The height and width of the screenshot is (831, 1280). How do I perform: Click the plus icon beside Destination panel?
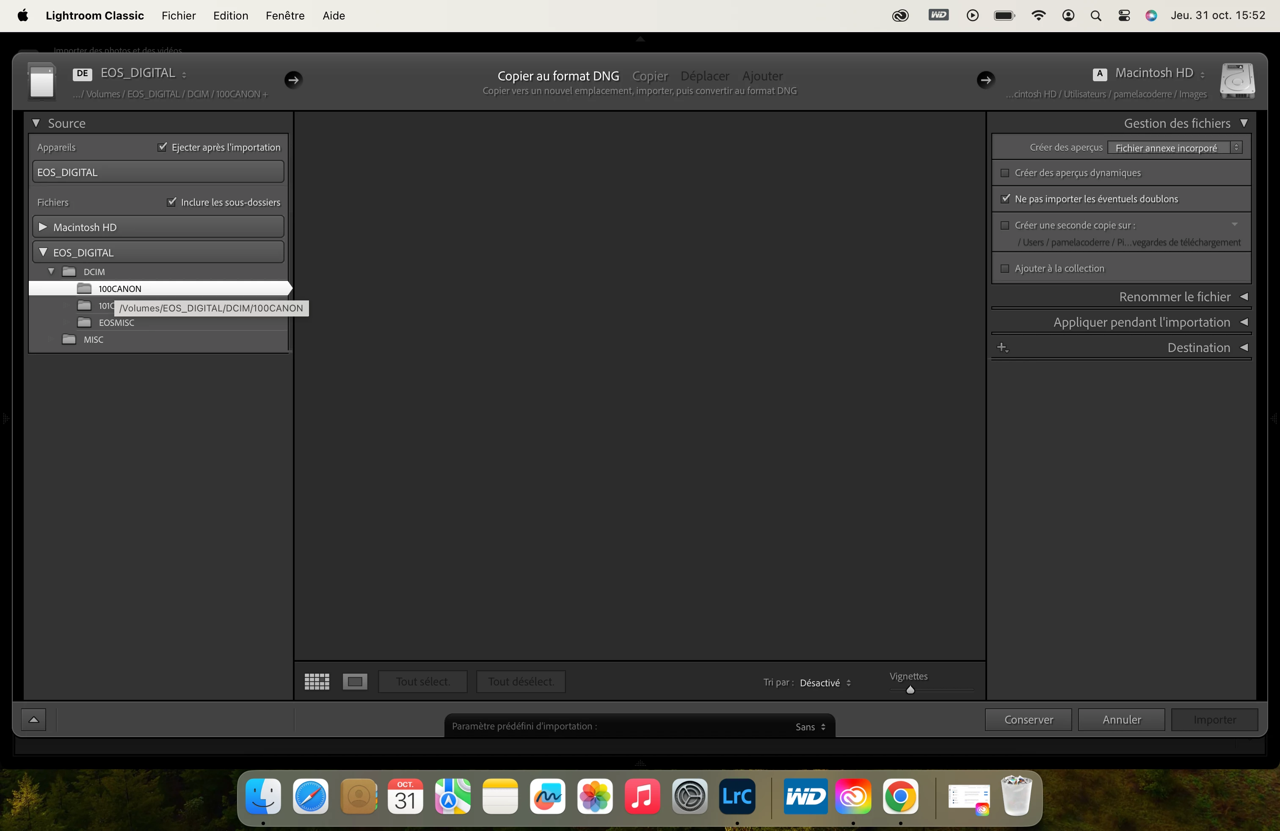point(1002,348)
